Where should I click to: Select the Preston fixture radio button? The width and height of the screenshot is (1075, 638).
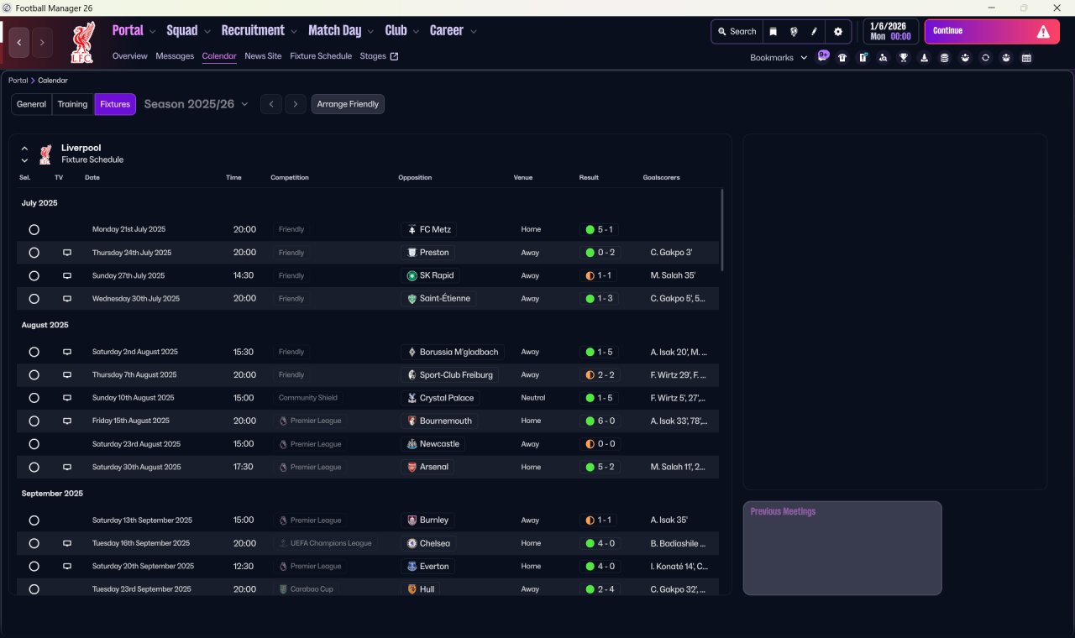point(34,253)
